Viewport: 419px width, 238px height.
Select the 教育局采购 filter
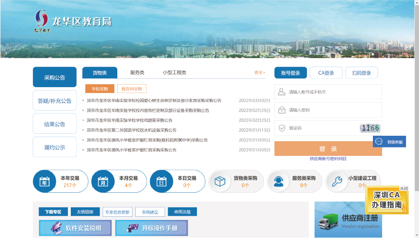pos(132,89)
